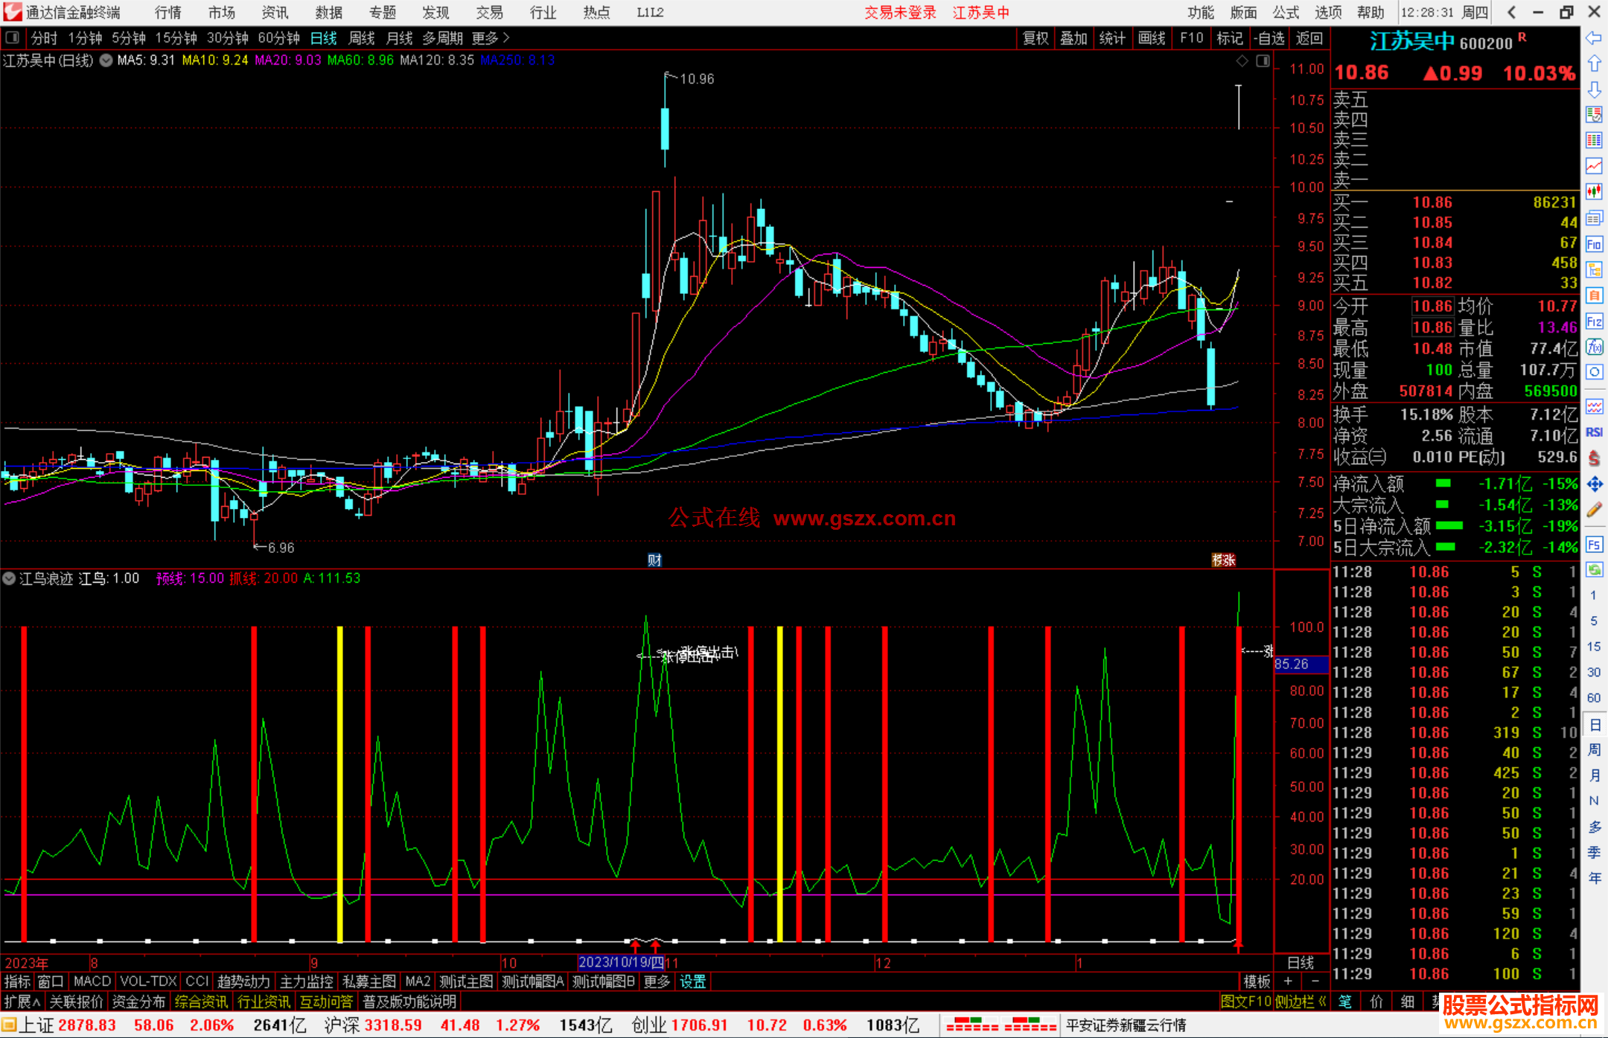This screenshot has height=1038, width=1608.
Task: Toggle the panel icon left of 分时
Action: tap(12, 37)
